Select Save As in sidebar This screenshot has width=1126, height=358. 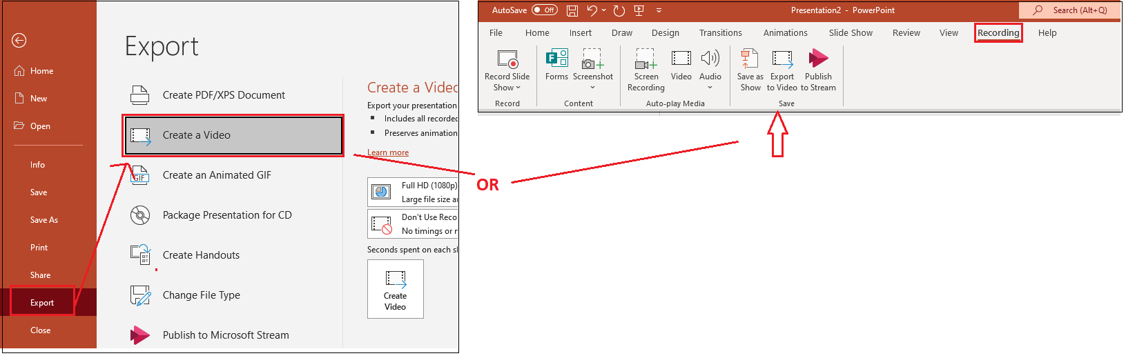pyautogui.click(x=44, y=220)
